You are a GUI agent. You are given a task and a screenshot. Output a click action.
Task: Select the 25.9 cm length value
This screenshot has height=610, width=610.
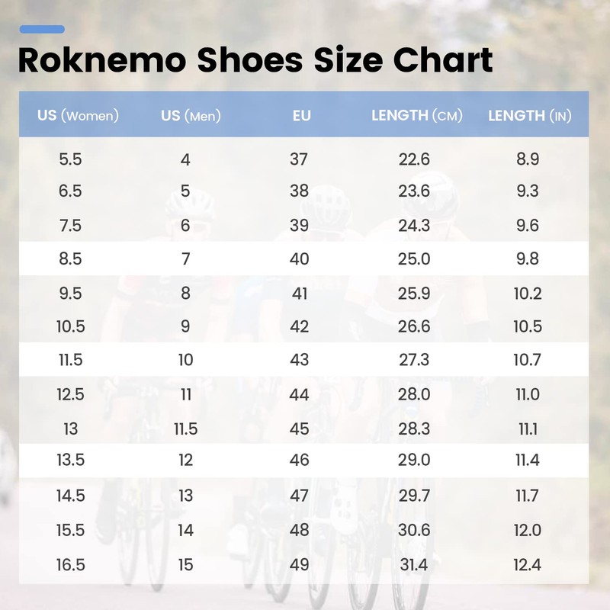click(x=414, y=293)
